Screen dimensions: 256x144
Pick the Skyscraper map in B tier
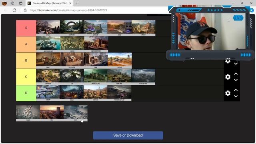point(72,60)
